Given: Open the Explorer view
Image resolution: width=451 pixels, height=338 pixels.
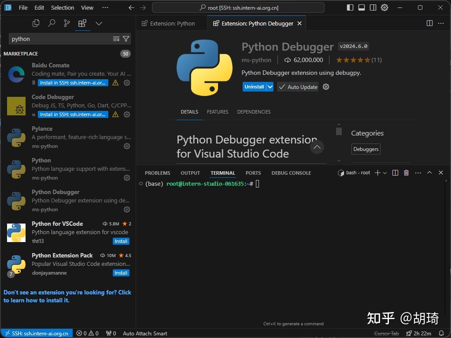Looking at the screenshot, I should 36,23.
